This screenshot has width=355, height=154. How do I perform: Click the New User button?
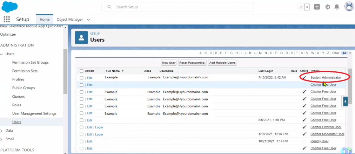[x=168, y=63]
